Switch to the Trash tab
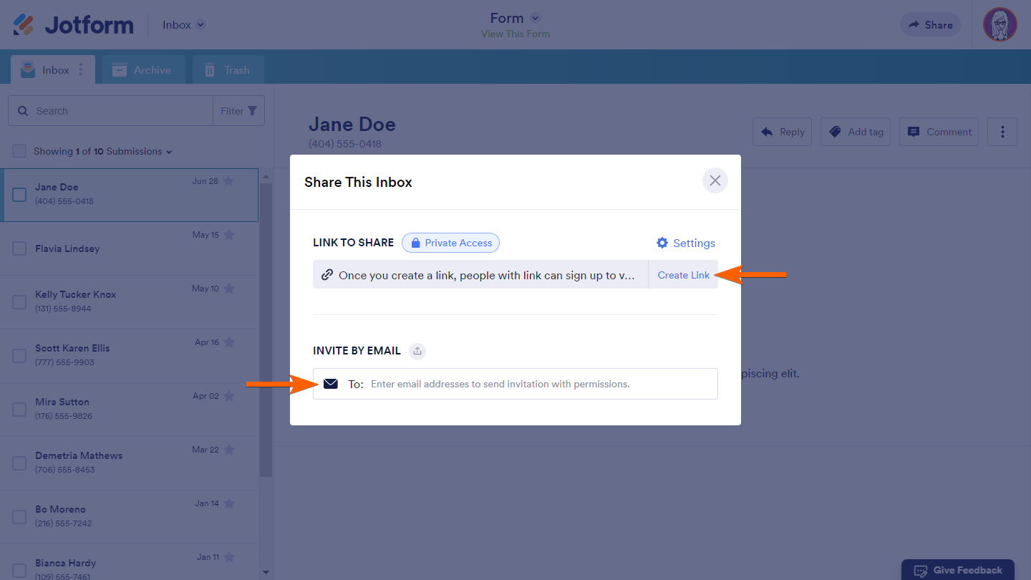This screenshot has width=1031, height=580. 228,70
